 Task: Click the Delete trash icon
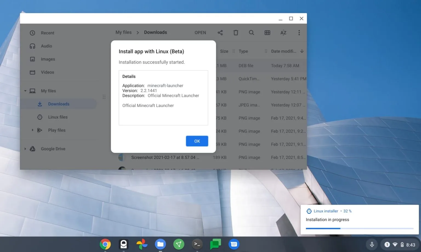coord(236,33)
